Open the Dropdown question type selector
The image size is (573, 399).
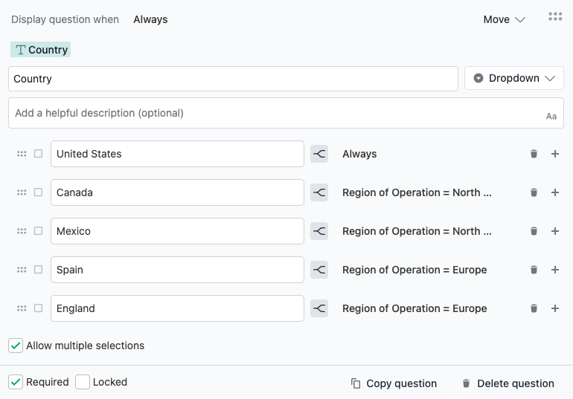[513, 78]
